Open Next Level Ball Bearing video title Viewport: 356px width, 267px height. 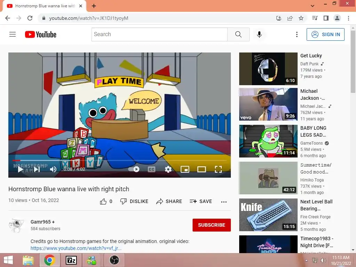[x=316, y=205]
